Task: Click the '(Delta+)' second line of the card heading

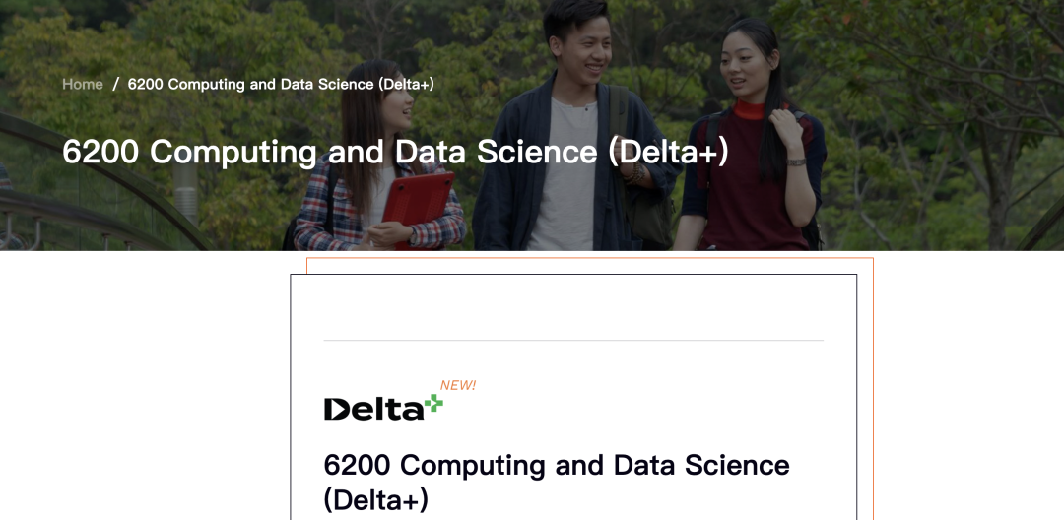Action: [376, 499]
